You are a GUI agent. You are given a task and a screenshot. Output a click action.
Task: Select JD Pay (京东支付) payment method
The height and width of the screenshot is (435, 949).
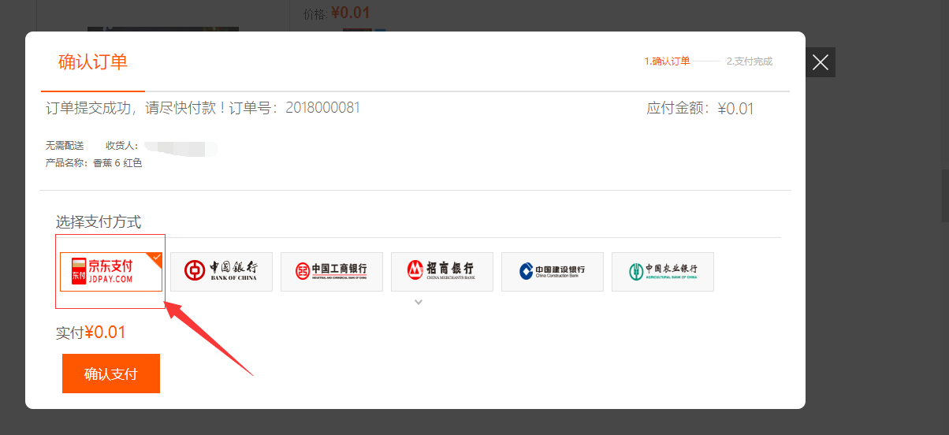[x=111, y=272]
